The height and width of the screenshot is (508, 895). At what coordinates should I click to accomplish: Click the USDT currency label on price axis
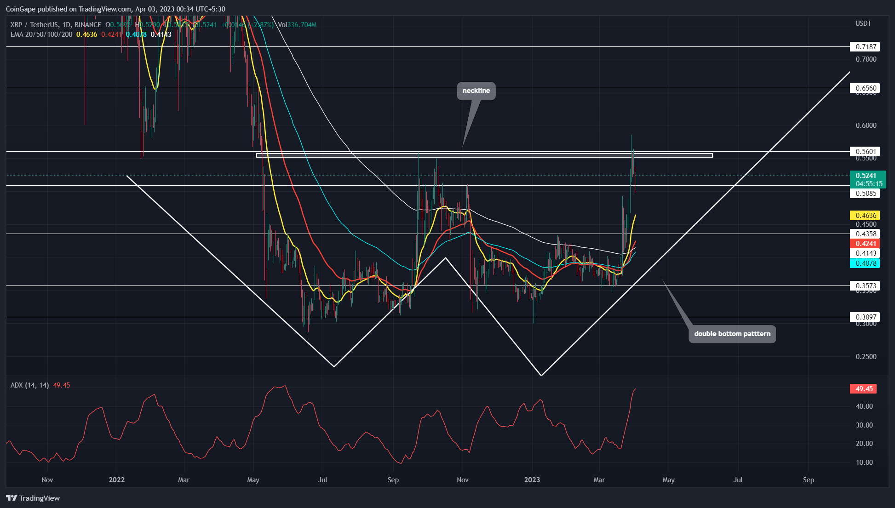[863, 23]
